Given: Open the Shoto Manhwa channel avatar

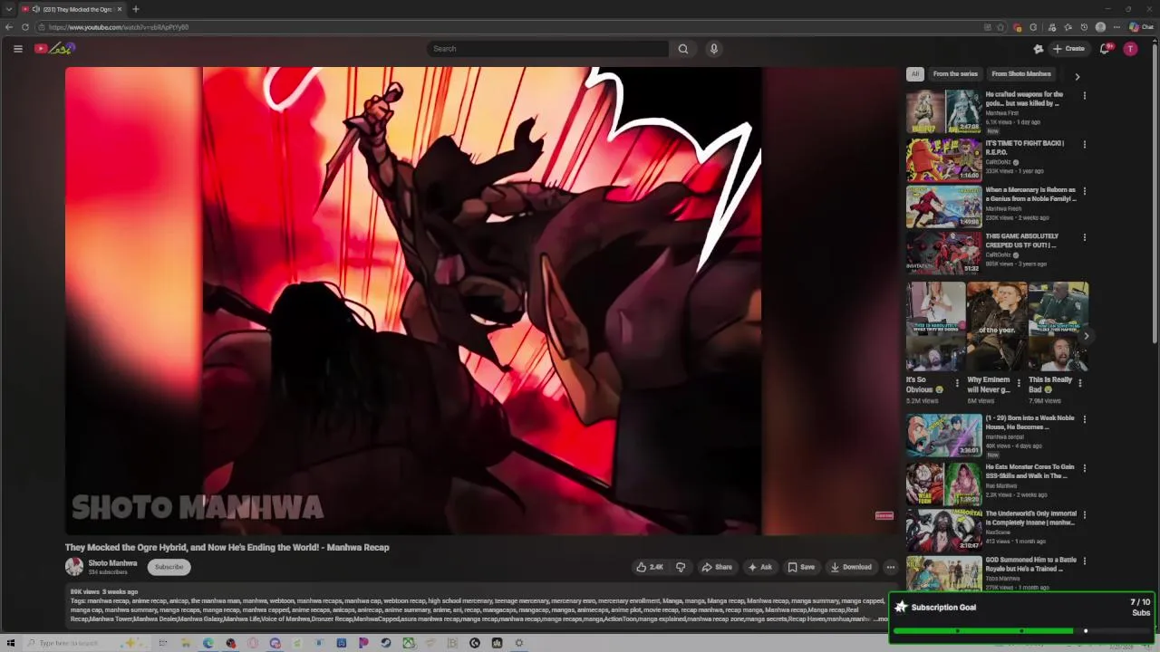Looking at the screenshot, I should pyautogui.click(x=74, y=567).
